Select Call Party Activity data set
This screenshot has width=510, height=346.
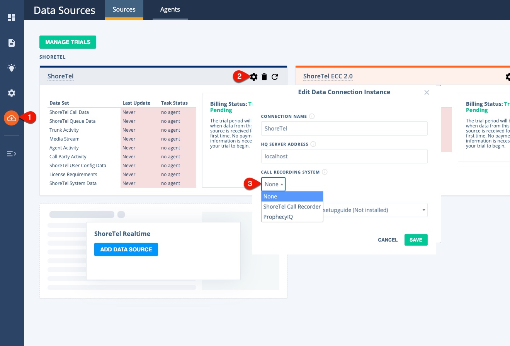[68, 157]
